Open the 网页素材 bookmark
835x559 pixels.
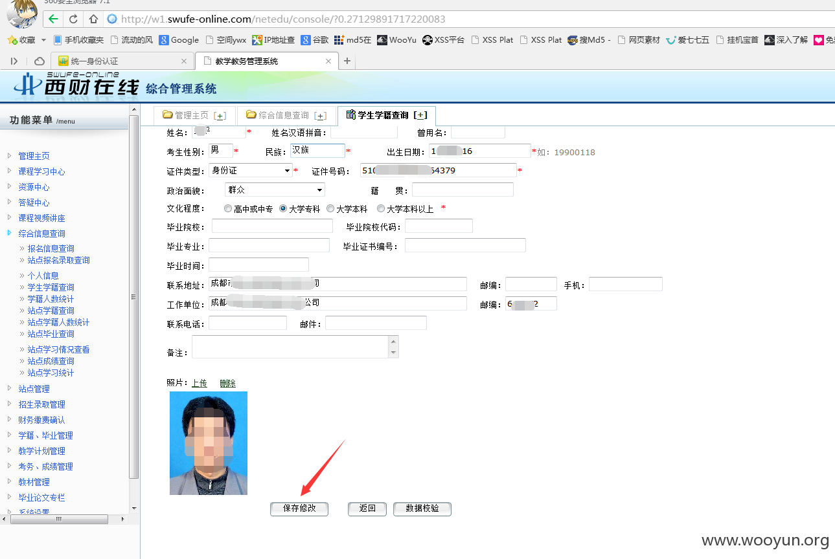[x=639, y=40]
